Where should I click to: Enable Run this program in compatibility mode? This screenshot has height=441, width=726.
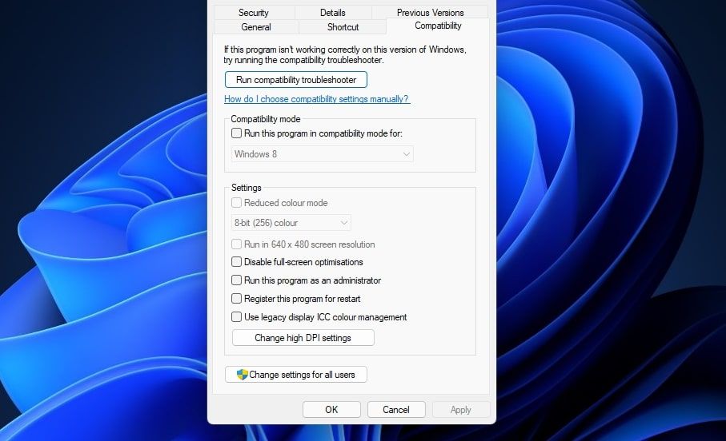tap(237, 133)
